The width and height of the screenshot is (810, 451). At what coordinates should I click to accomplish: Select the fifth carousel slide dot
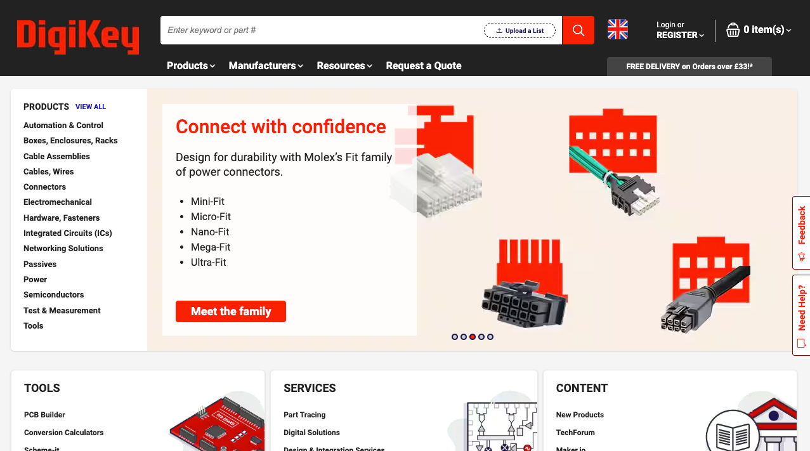490,337
